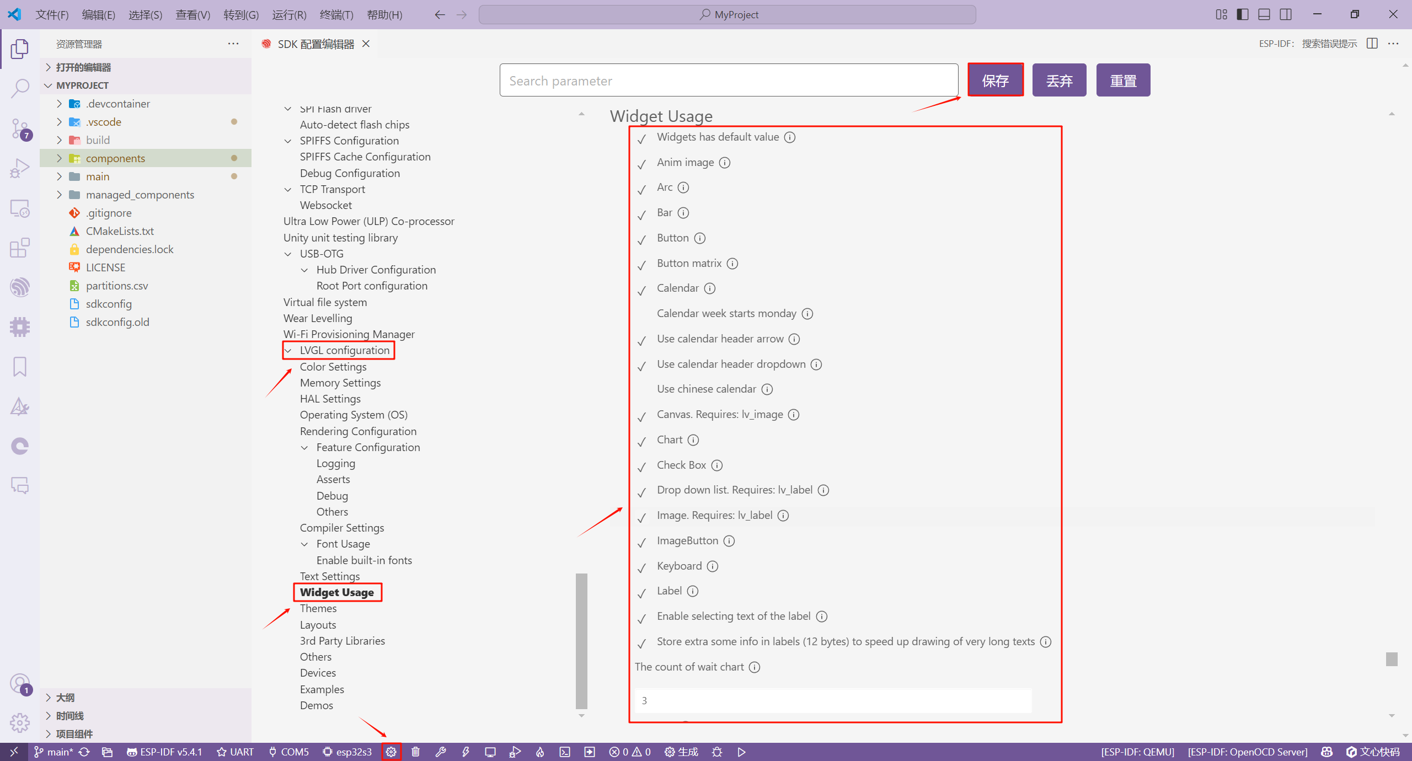1412x761 pixels.
Task: Enable Calendar week starts monday option
Action: point(641,314)
